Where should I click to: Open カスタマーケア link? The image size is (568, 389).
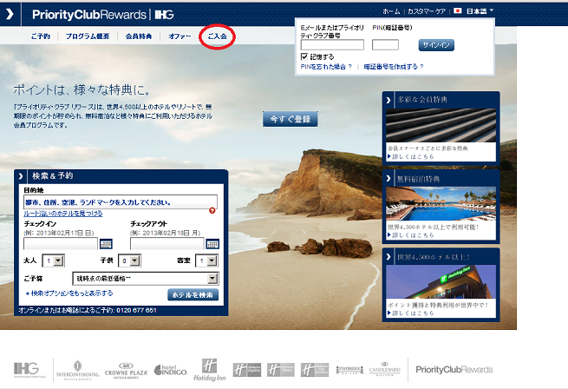(427, 11)
